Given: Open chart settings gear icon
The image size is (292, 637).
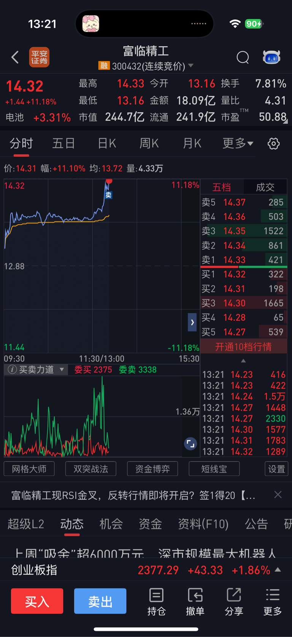Looking at the screenshot, I should (x=274, y=144).
